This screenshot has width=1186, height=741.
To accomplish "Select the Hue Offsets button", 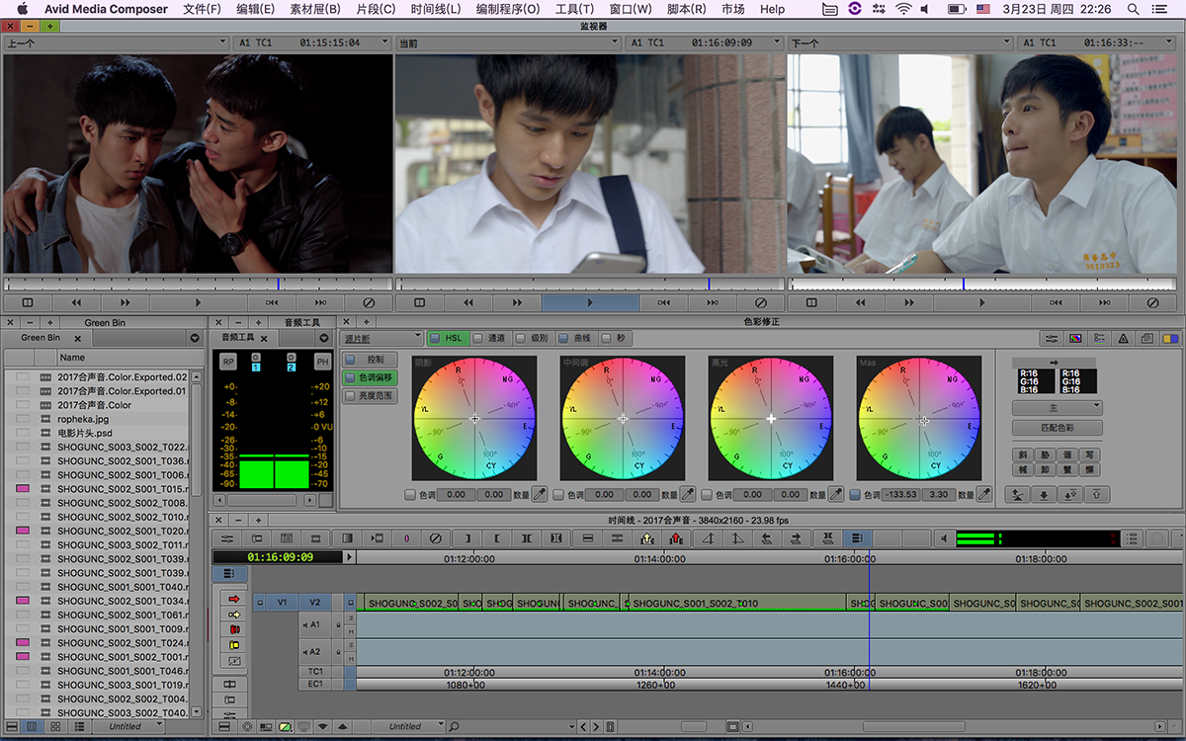I will [370, 377].
